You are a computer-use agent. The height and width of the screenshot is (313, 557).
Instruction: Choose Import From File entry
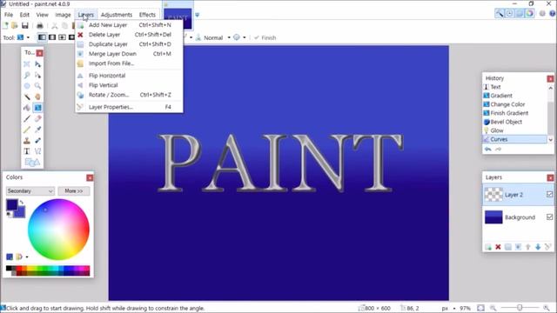click(x=130, y=63)
